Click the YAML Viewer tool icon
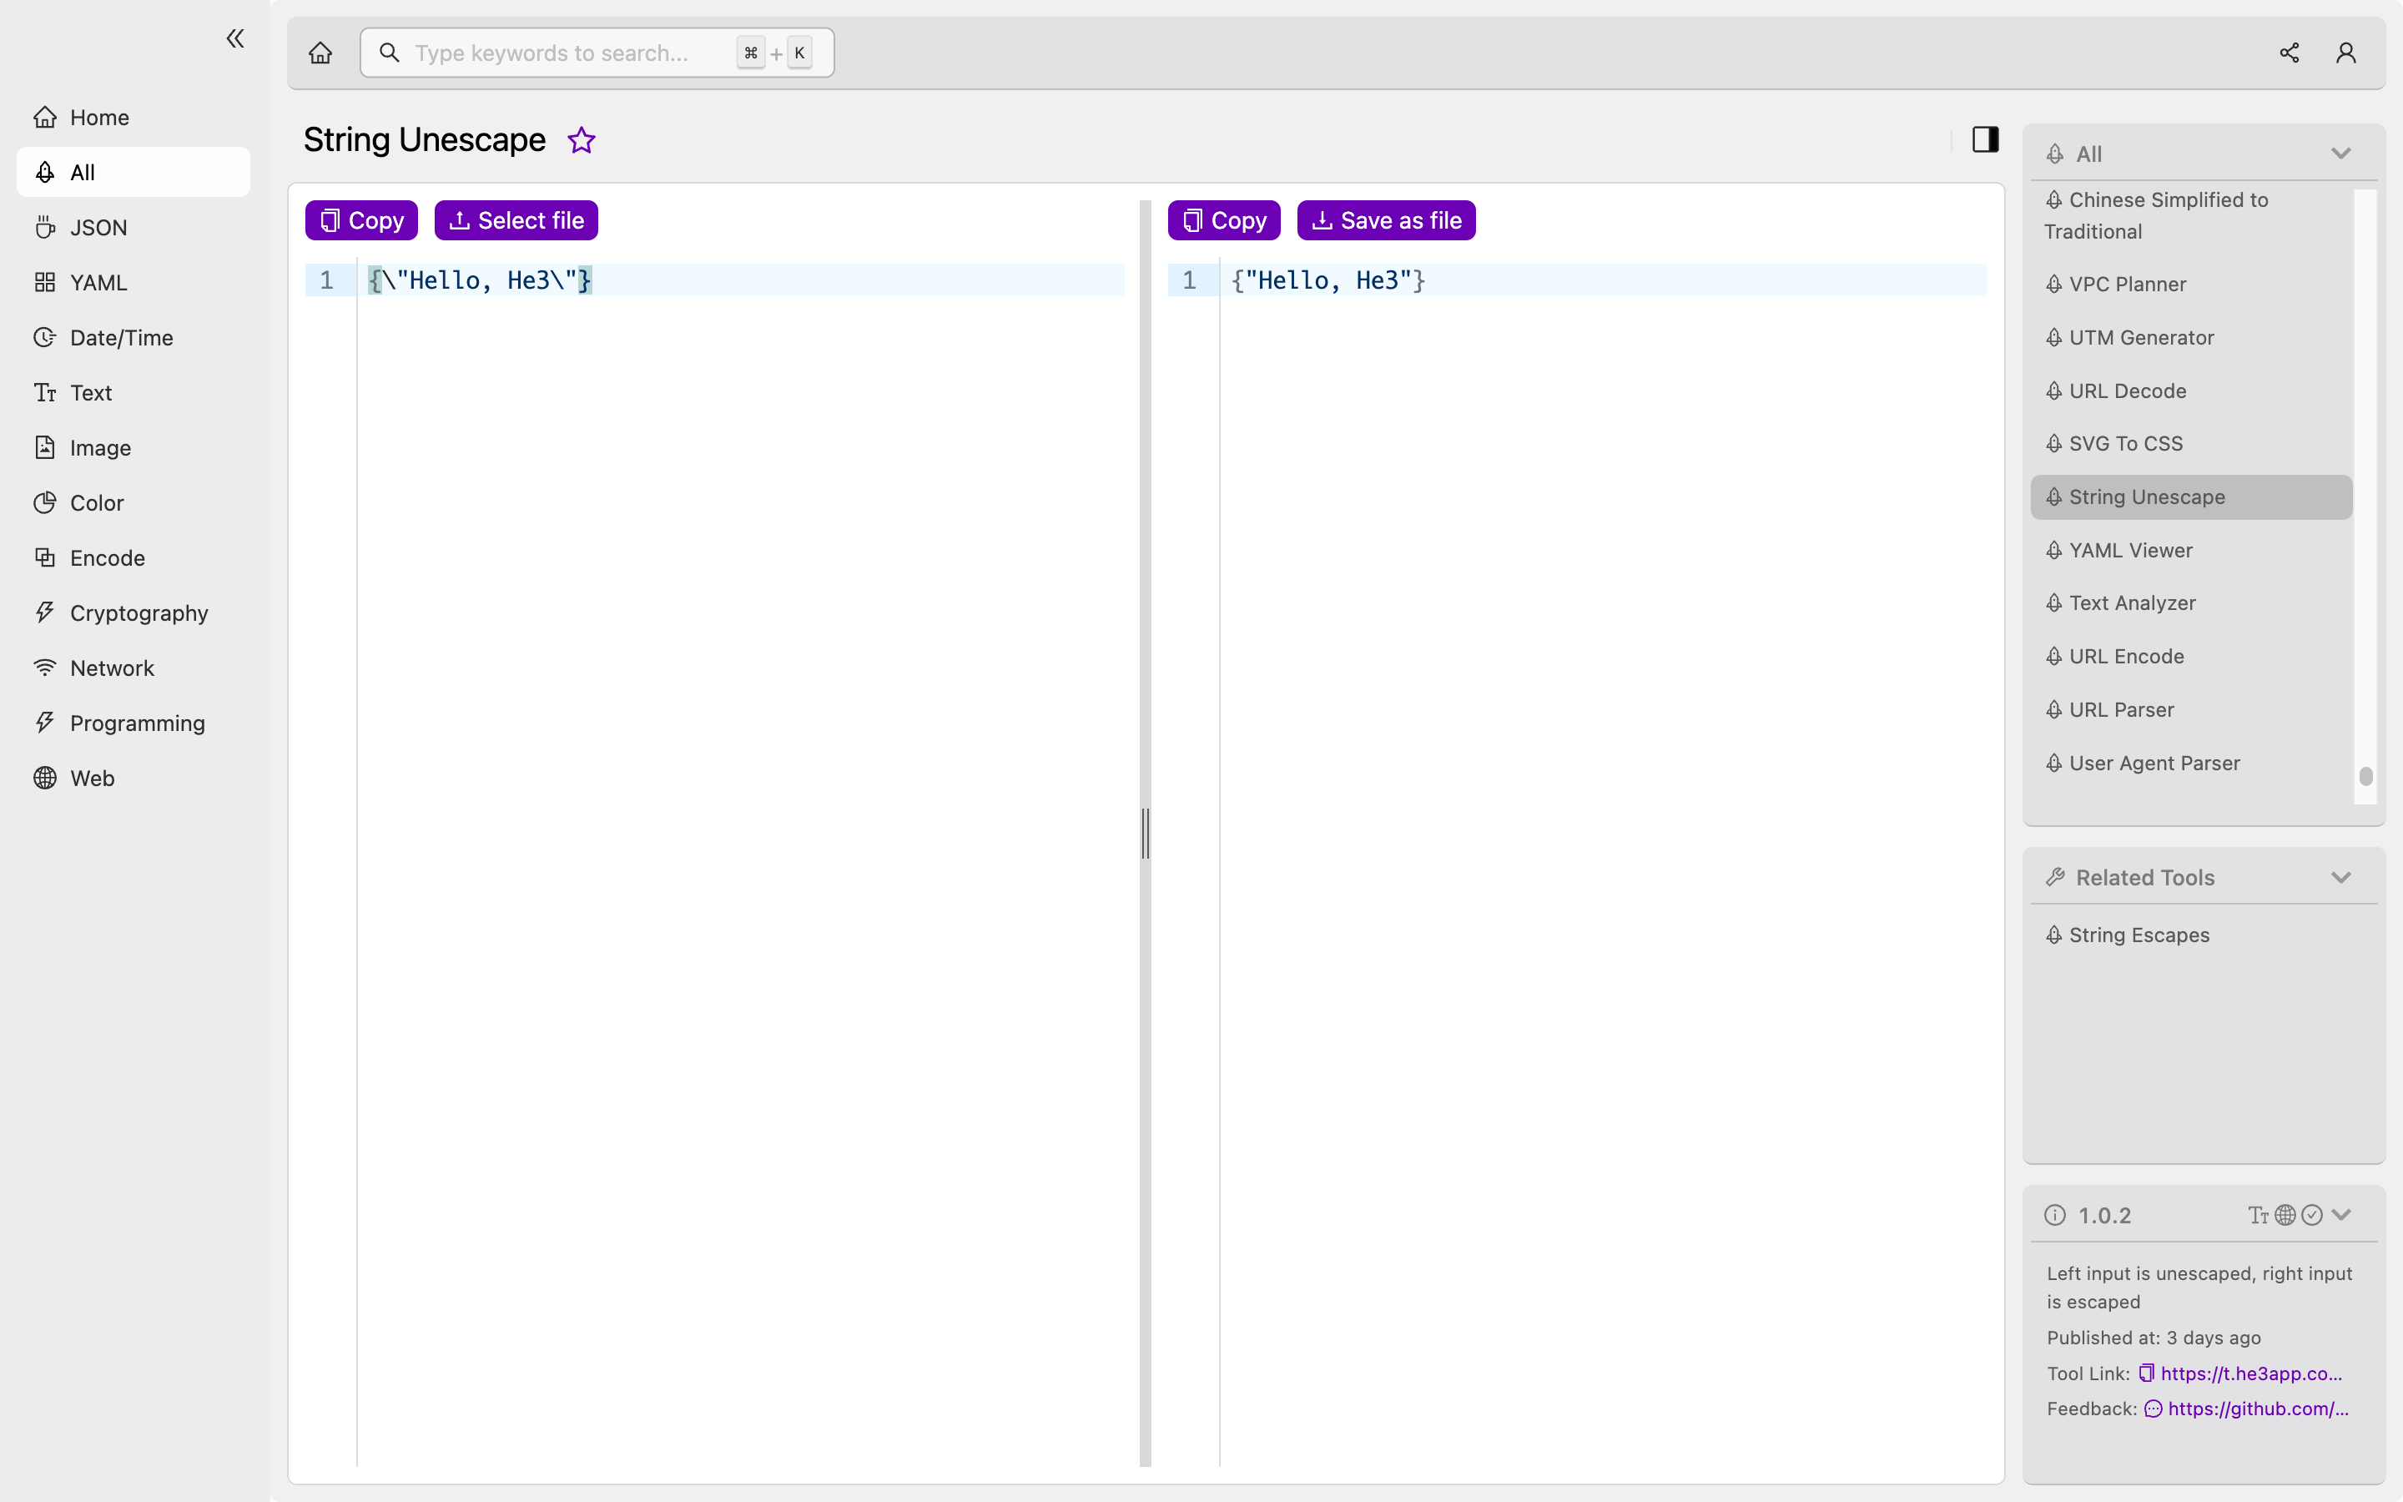Viewport: 2403px width, 1502px height. [2053, 550]
